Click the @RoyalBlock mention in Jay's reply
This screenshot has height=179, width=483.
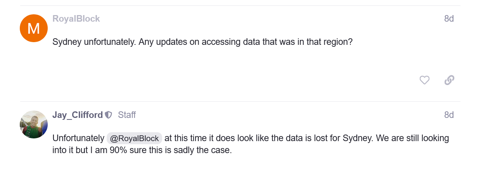[134, 138]
